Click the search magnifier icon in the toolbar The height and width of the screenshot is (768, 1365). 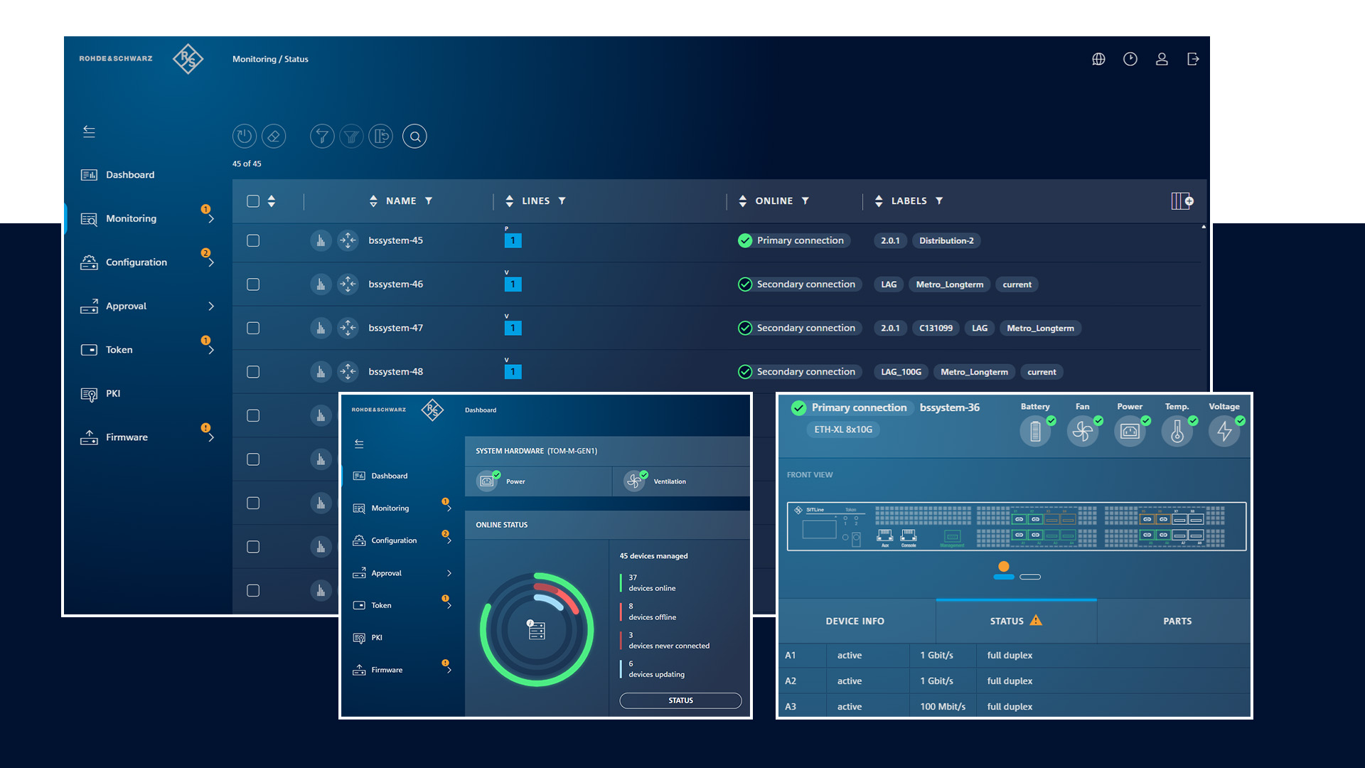pos(414,136)
